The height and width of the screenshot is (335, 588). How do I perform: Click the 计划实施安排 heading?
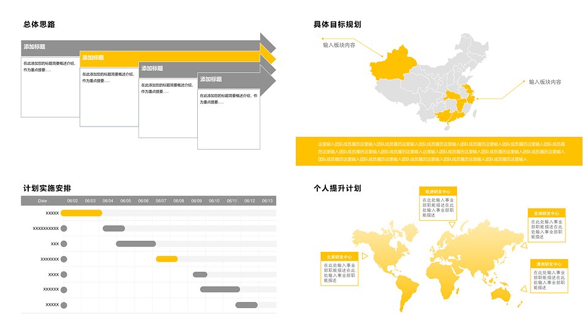pyautogui.click(x=47, y=188)
